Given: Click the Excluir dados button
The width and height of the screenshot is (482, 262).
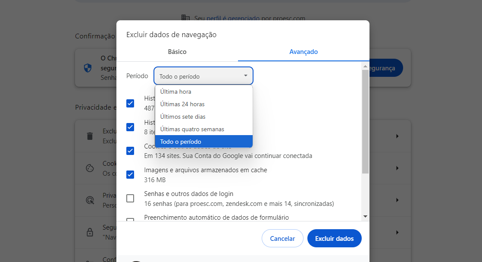Looking at the screenshot, I should coord(335,238).
